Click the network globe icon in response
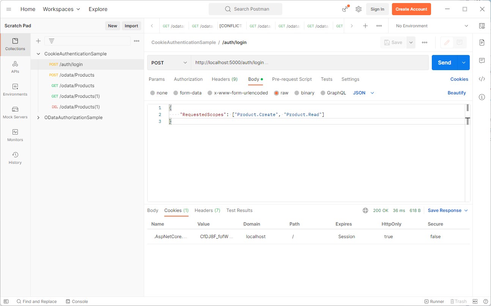Viewport: 491px width, 306px height. (365, 210)
